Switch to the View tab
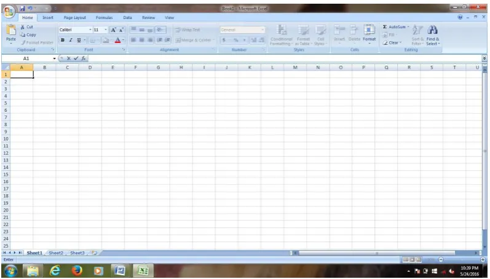 pos(169,18)
